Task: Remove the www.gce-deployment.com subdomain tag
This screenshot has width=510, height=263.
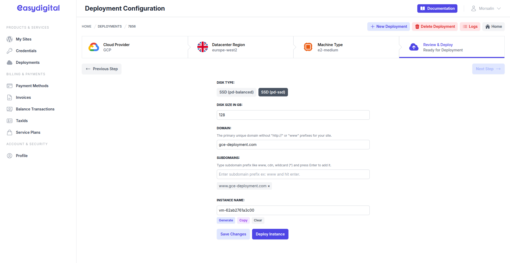Action: (x=269, y=186)
